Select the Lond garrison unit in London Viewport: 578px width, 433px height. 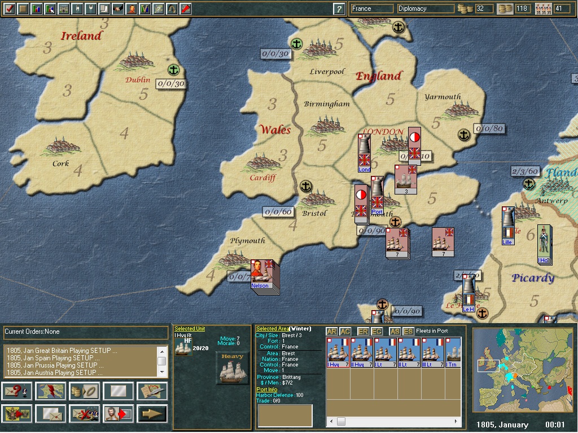[x=364, y=153]
